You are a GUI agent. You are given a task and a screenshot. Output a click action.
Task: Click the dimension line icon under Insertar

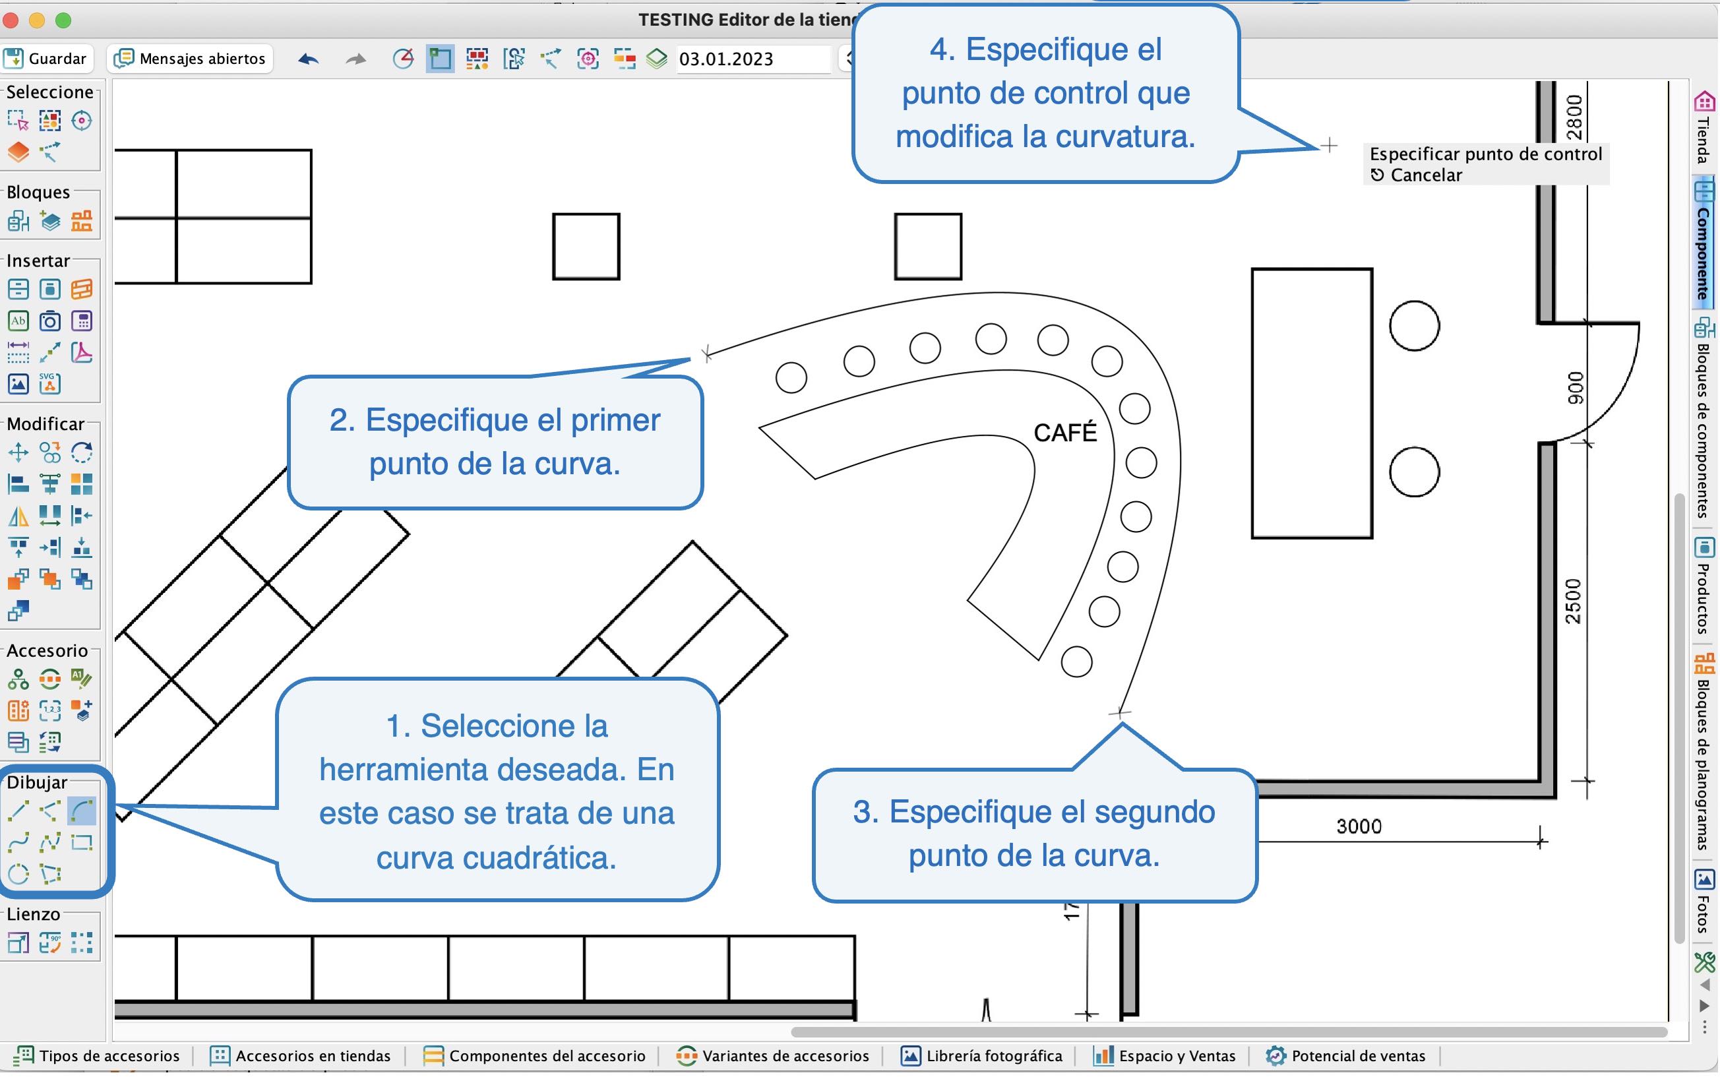coord(18,353)
